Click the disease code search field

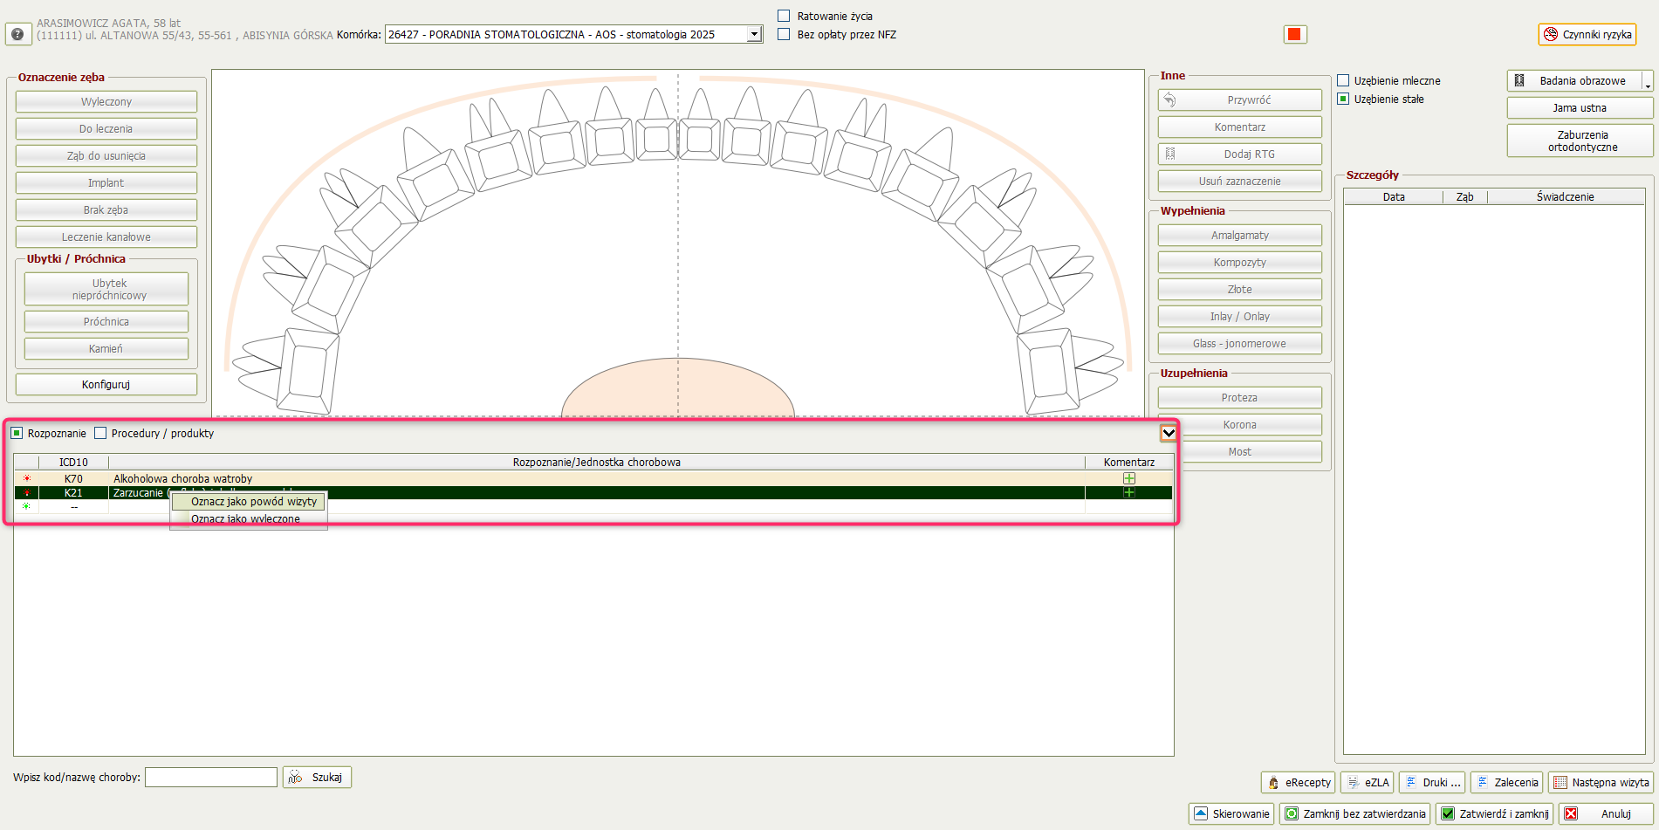pos(211,777)
